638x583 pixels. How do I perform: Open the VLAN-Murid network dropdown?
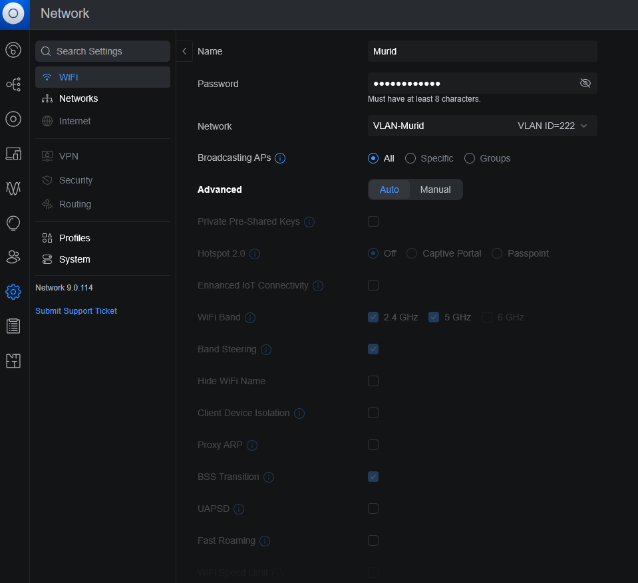click(x=482, y=126)
